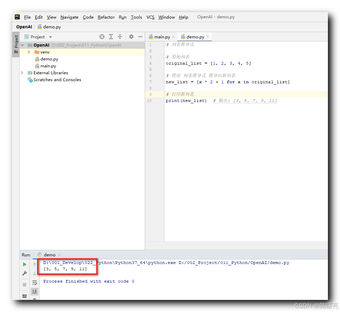The width and height of the screenshot is (340, 312).
Task: Click the restore layout icon in run toolbar
Action: (25, 296)
